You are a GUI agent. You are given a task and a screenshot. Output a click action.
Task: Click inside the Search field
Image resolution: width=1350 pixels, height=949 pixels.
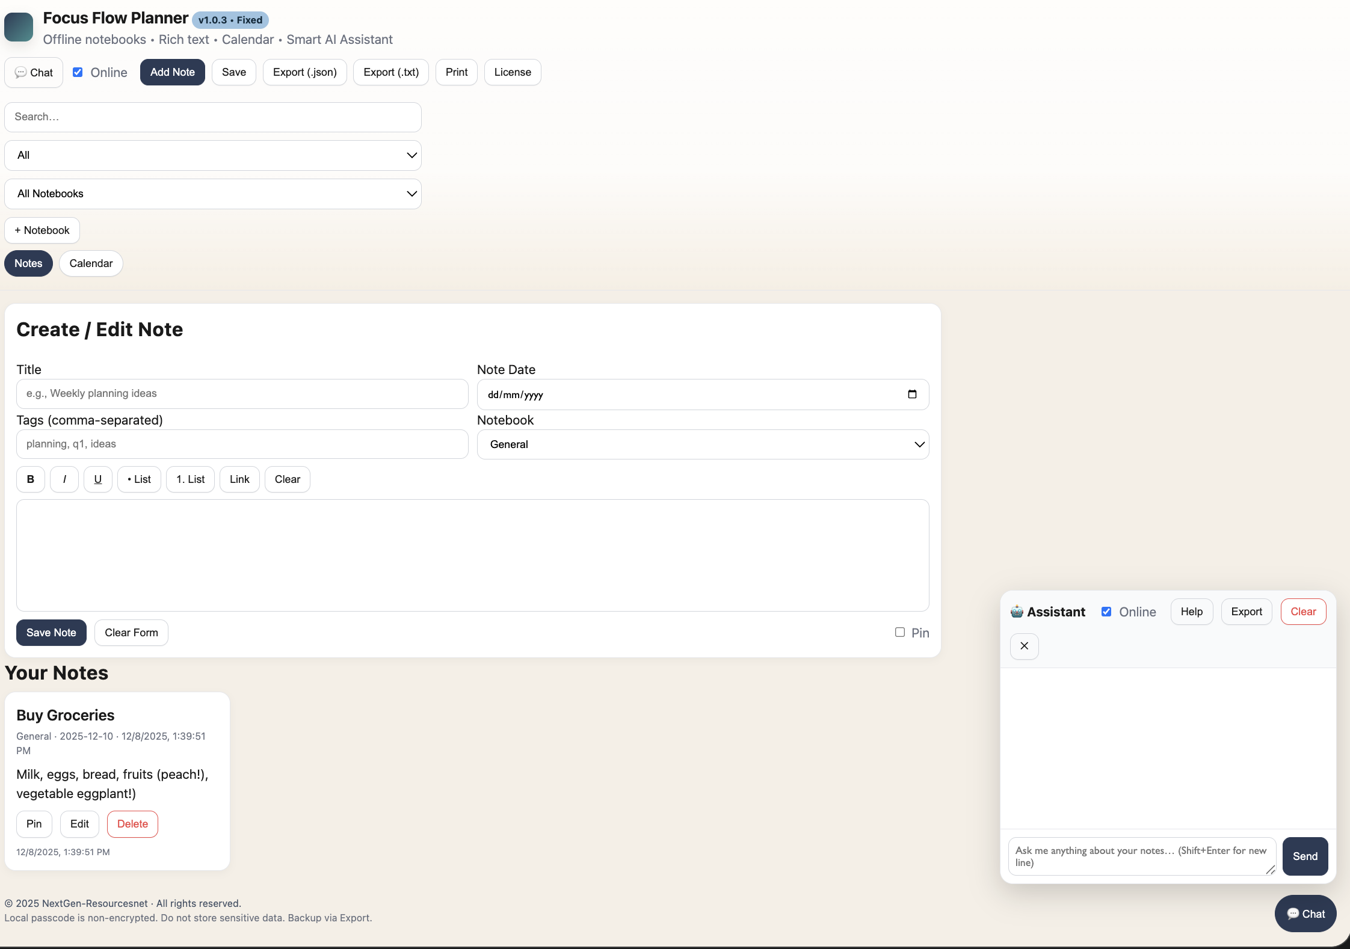[212, 117]
